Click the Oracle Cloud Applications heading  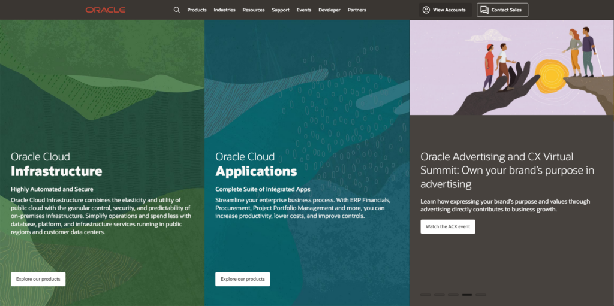256,164
